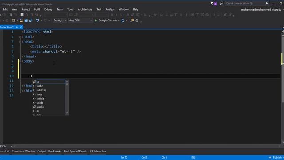Open the Any CPU platform dropdown
Viewport: 284px width, 160px height.
[80, 20]
